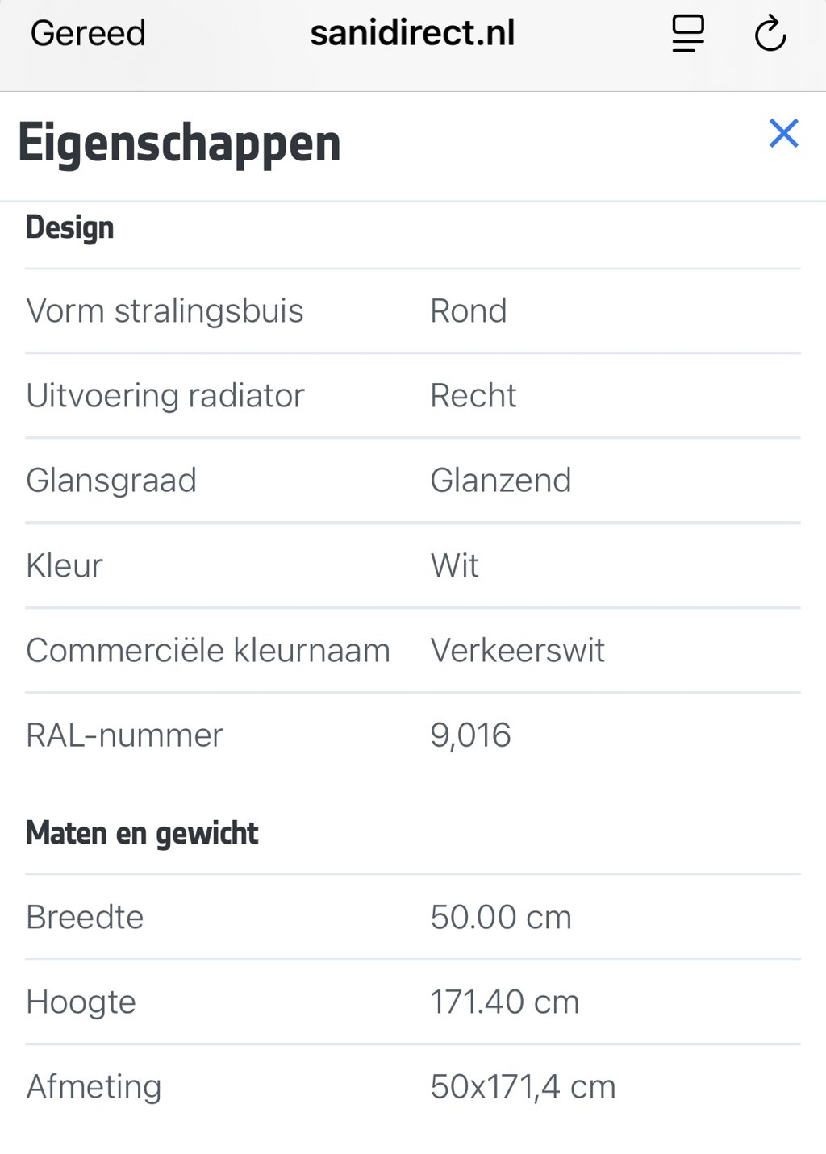Tap the Commerciële kleurnaam label

(208, 650)
